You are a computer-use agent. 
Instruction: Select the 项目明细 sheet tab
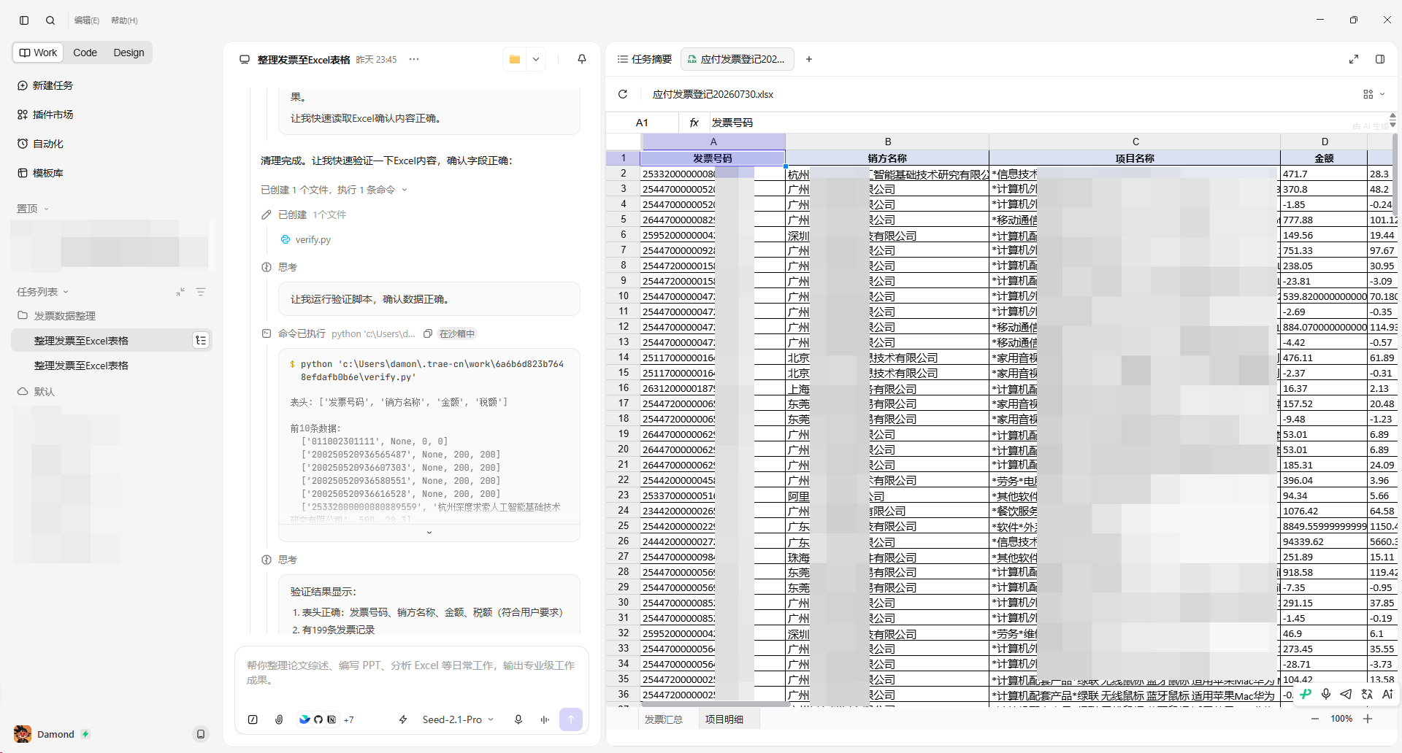(724, 719)
